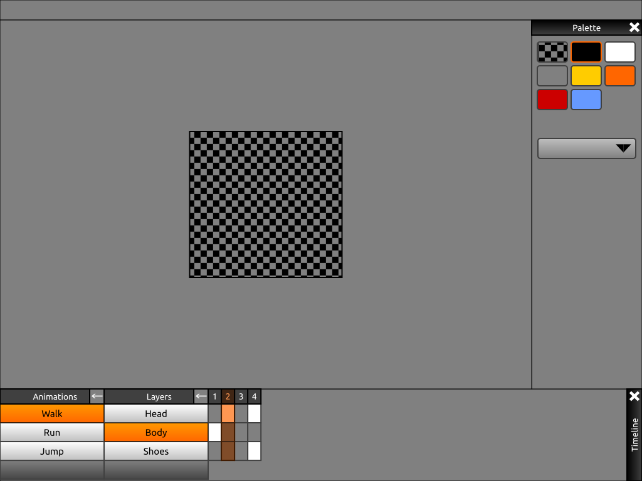Viewport: 642px width, 481px height.
Task: Go to frame 2 in timeline header
Action: pos(228,396)
